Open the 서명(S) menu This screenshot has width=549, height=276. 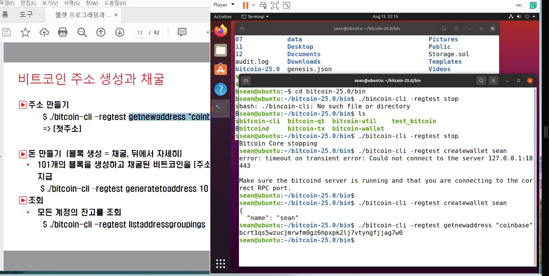click(72, 3)
